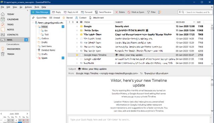Viewport: 214px width, 123px height.
Task: Open the Contacts module icon
Action: (3, 35)
